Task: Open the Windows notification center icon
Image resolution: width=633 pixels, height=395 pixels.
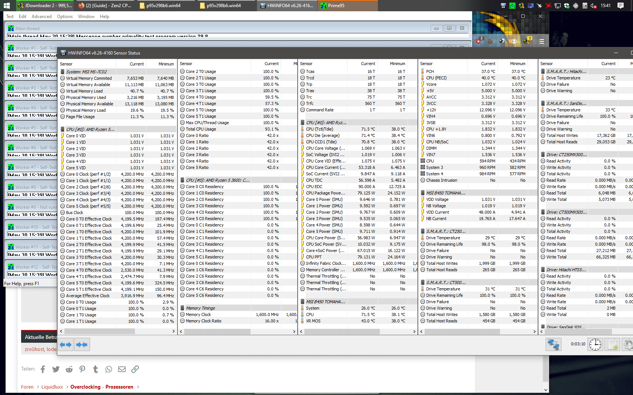Action: point(621,6)
